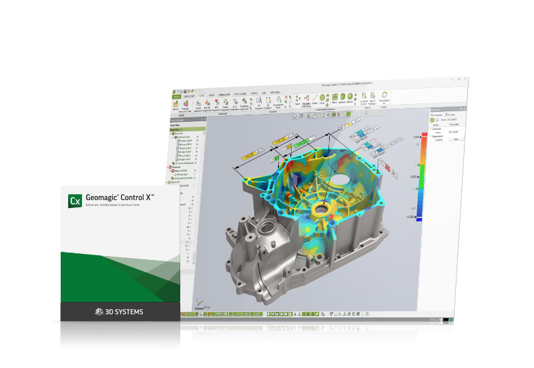Expand the Alignments tree node
Screen dimensions: 534x368
(x=167, y=182)
